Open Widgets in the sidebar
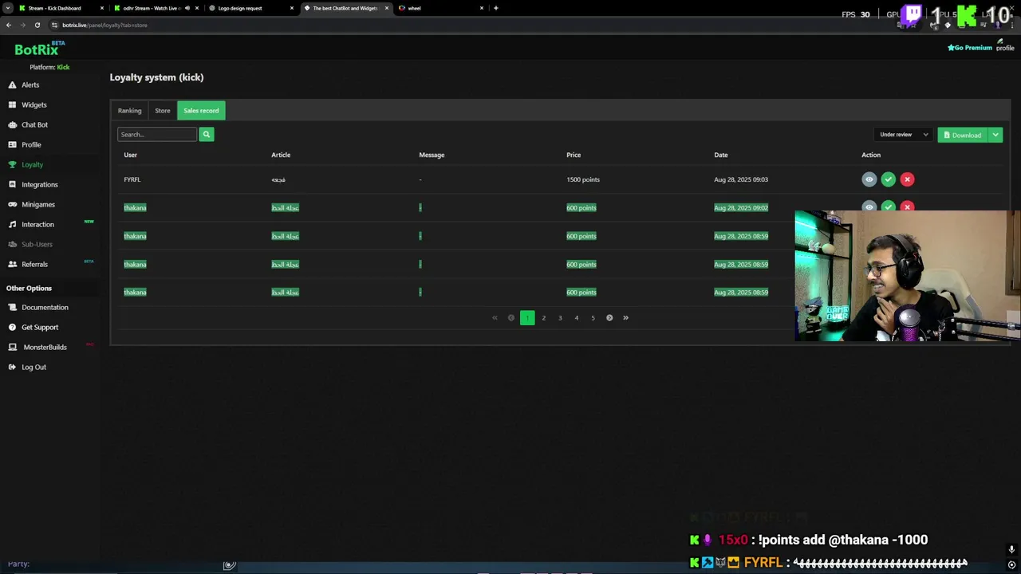Viewport: 1021px width, 574px height. point(34,104)
